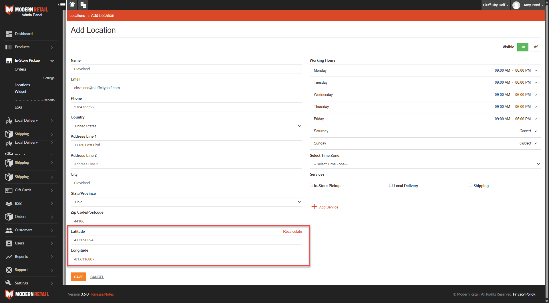
Task: Click Recalculate next to Latitude
Action: coord(292,231)
